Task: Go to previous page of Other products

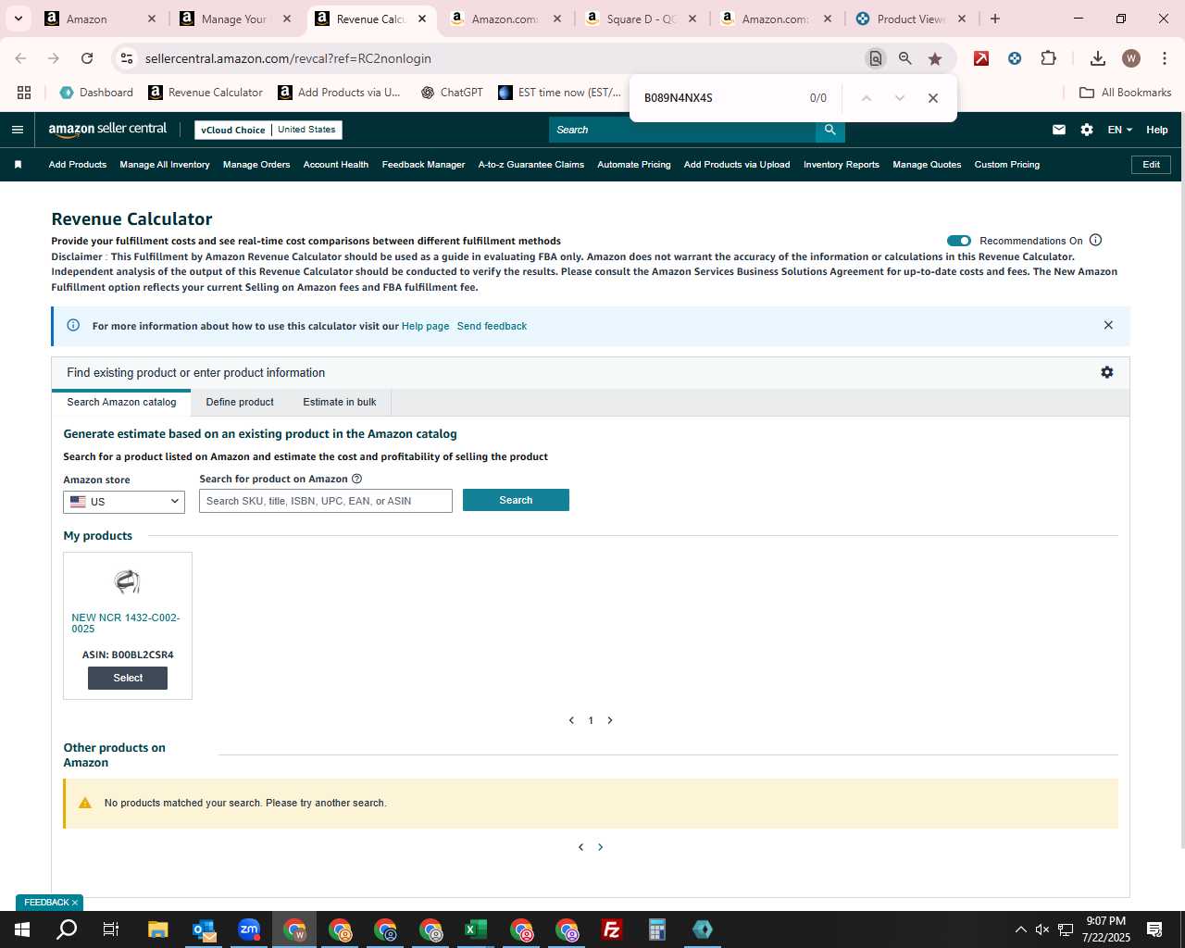Action: coord(580,847)
